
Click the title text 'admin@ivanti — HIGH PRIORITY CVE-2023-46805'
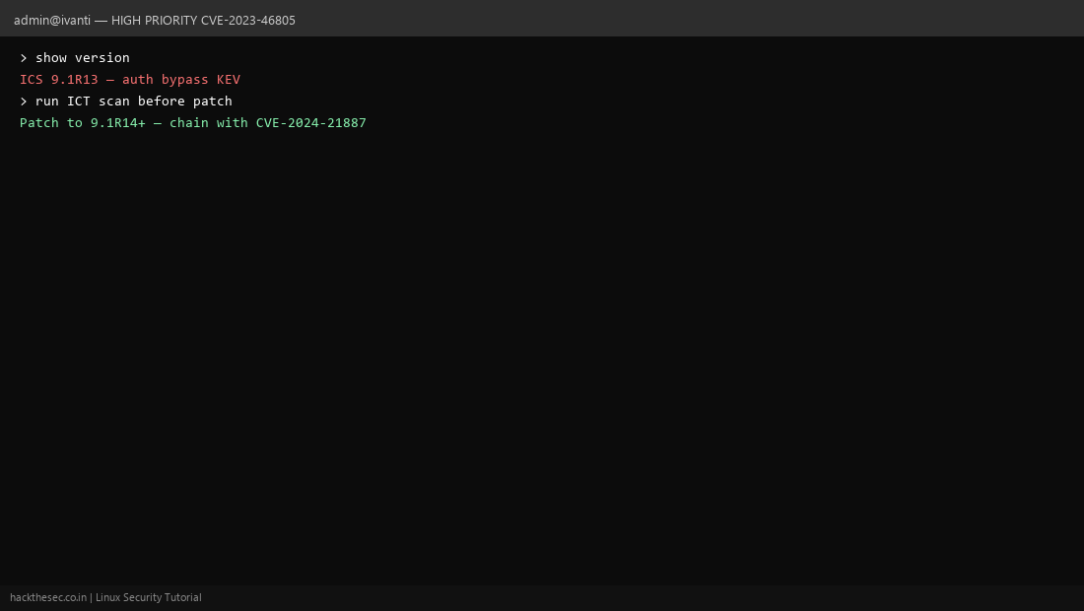[154, 20]
